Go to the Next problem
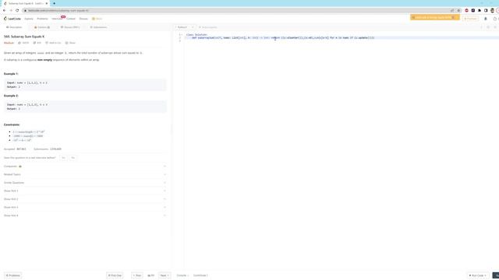Viewport: 499px width, 280px height. click(x=165, y=275)
